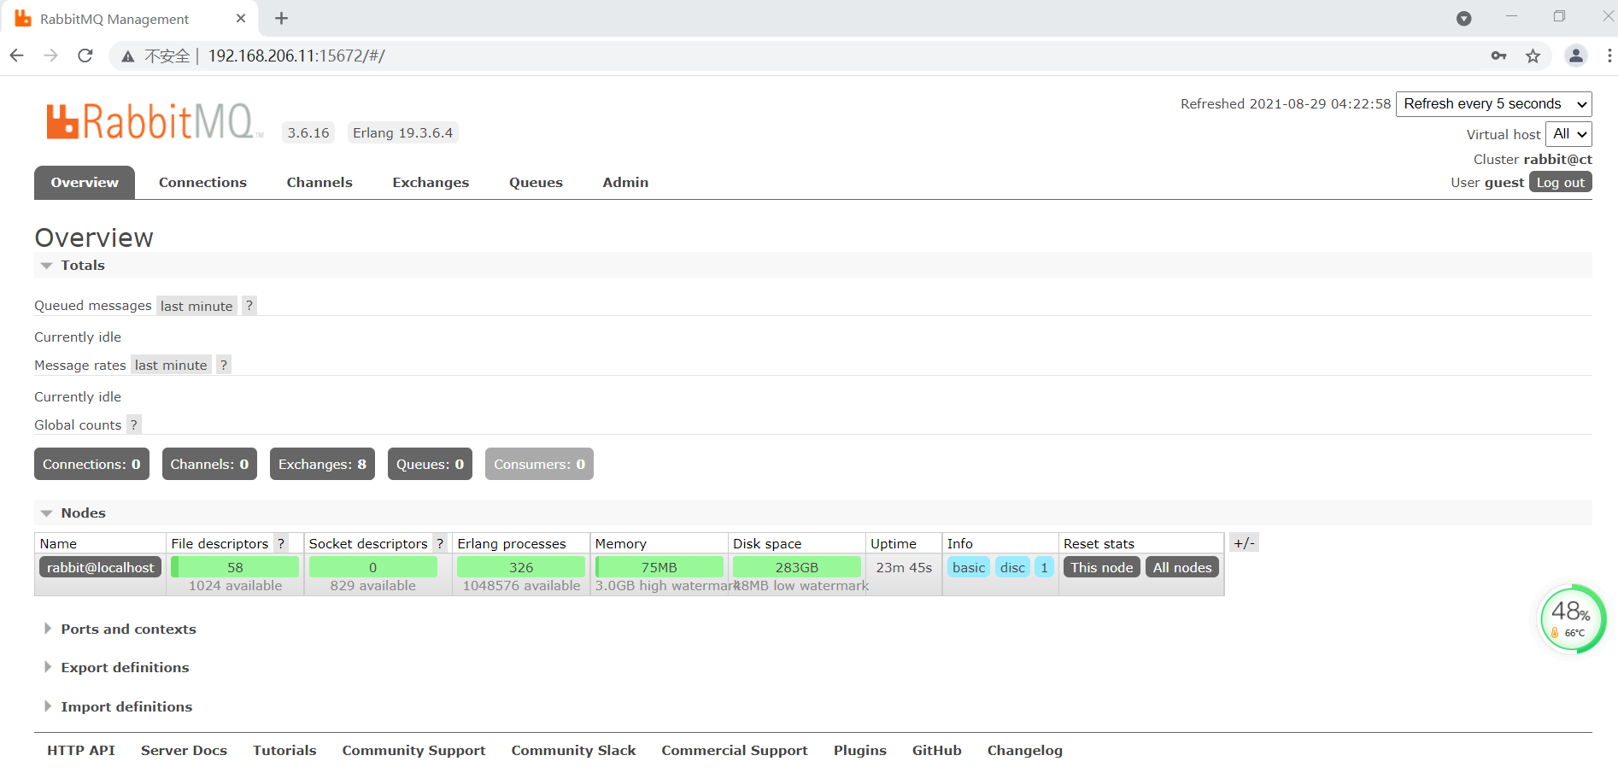Click the not-secure warning triangle icon
The height and width of the screenshot is (773, 1618).
click(x=128, y=56)
